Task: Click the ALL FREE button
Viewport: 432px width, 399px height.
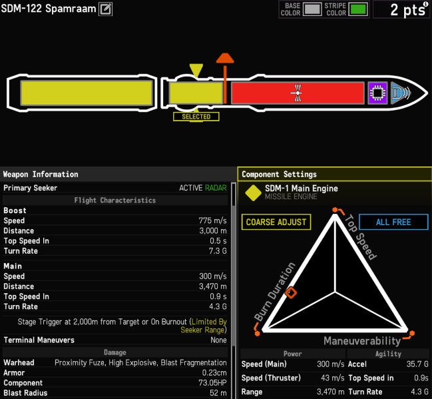Action: pos(393,222)
